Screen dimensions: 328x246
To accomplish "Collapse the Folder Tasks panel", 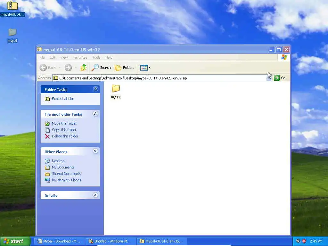I will click(95, 89).
